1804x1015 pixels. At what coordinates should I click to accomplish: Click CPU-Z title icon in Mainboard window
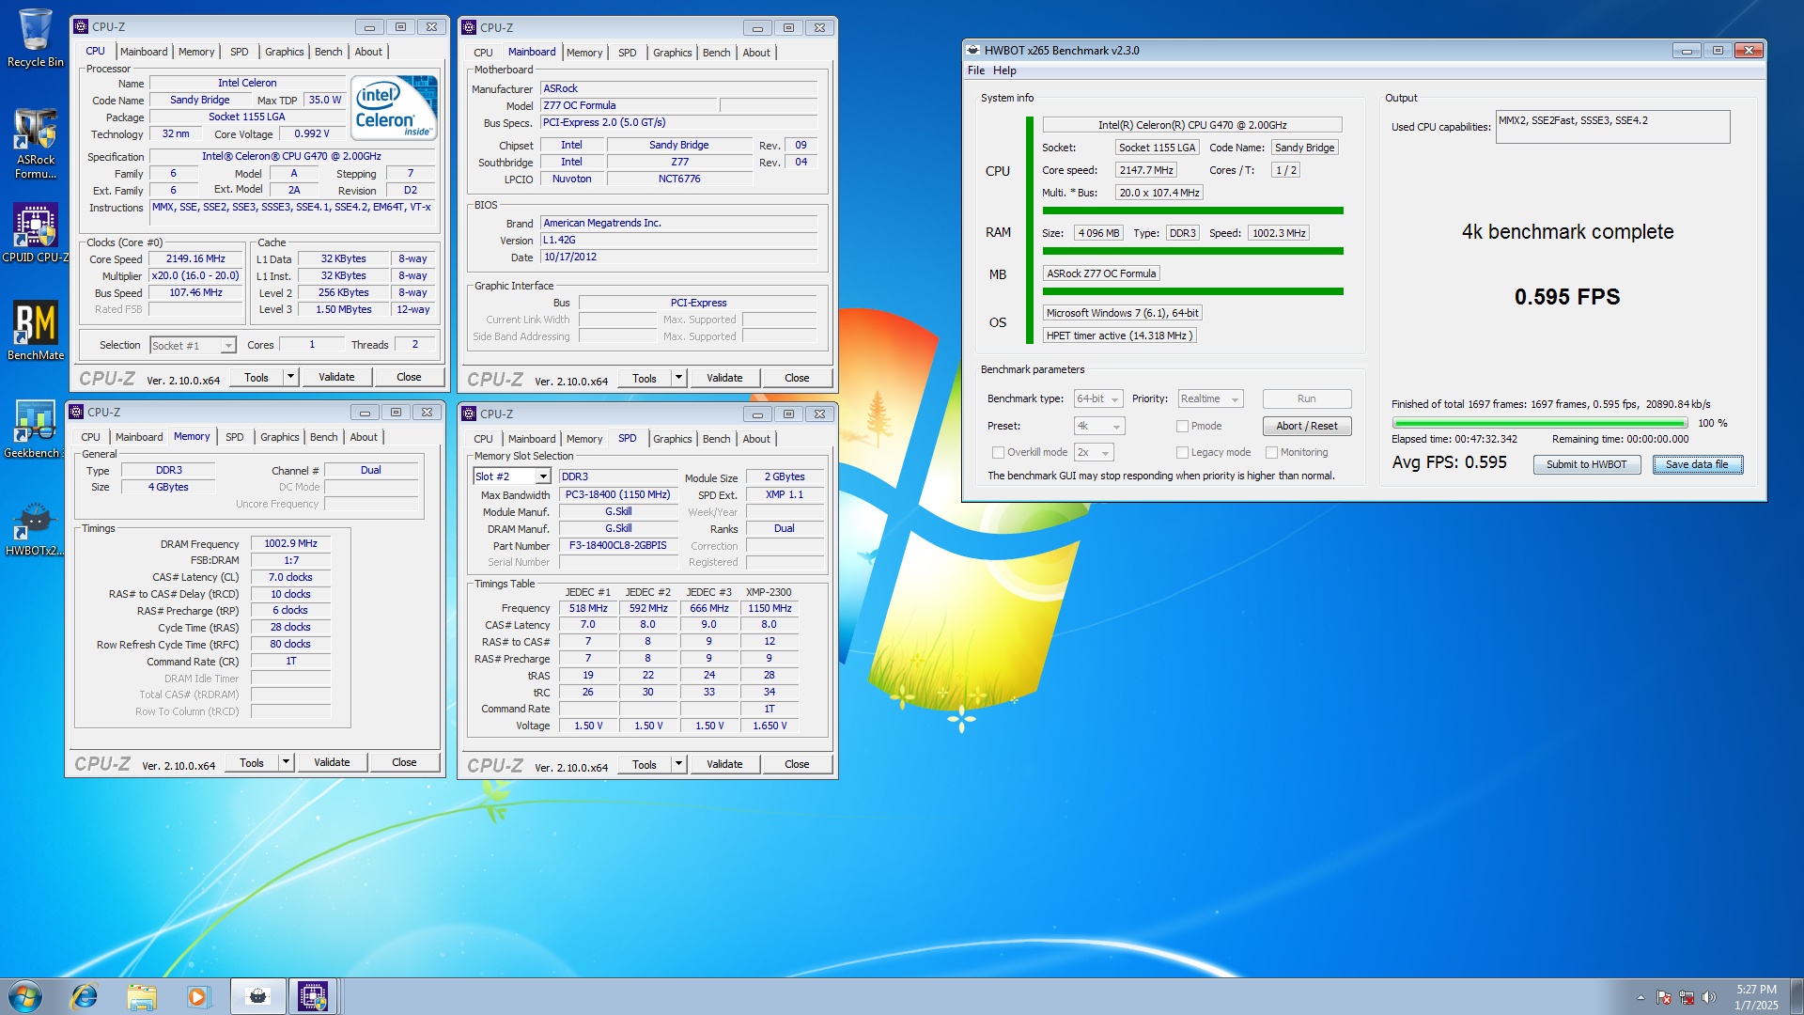[469, 28]
